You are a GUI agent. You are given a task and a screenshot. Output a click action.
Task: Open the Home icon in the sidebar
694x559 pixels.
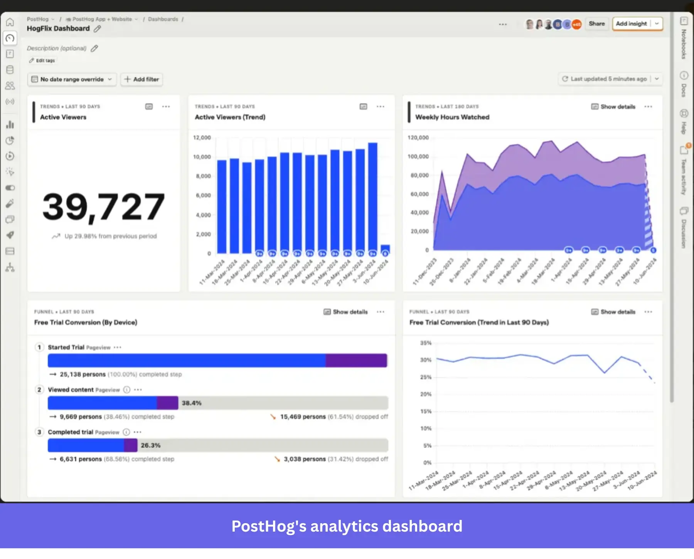click(10, 22)
